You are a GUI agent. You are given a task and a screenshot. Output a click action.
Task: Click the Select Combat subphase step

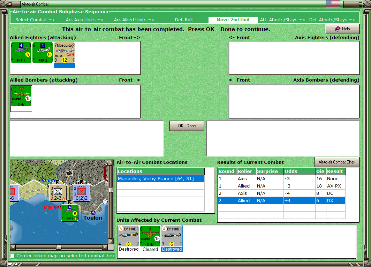click(x=35, y=20)
